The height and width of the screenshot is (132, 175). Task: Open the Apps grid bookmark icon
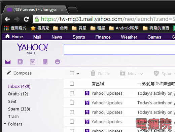pyautogui.click(x=6, y=28)
